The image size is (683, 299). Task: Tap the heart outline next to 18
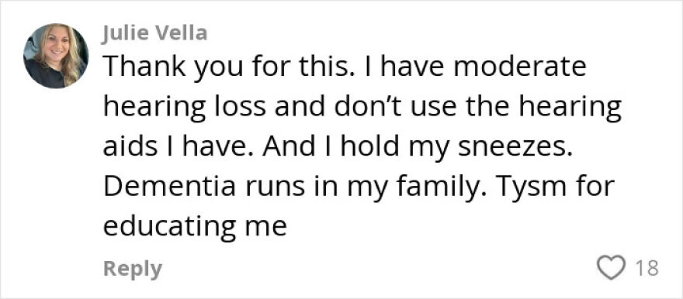(x=611, y=268)
